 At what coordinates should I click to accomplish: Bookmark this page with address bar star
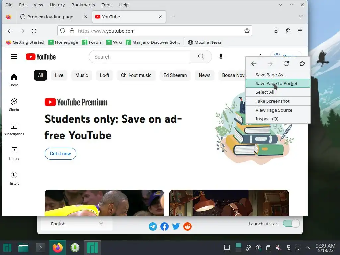(247, 31)
